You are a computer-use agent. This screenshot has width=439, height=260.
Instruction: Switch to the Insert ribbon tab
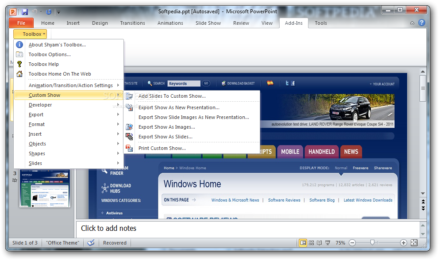tap(73, 23)
